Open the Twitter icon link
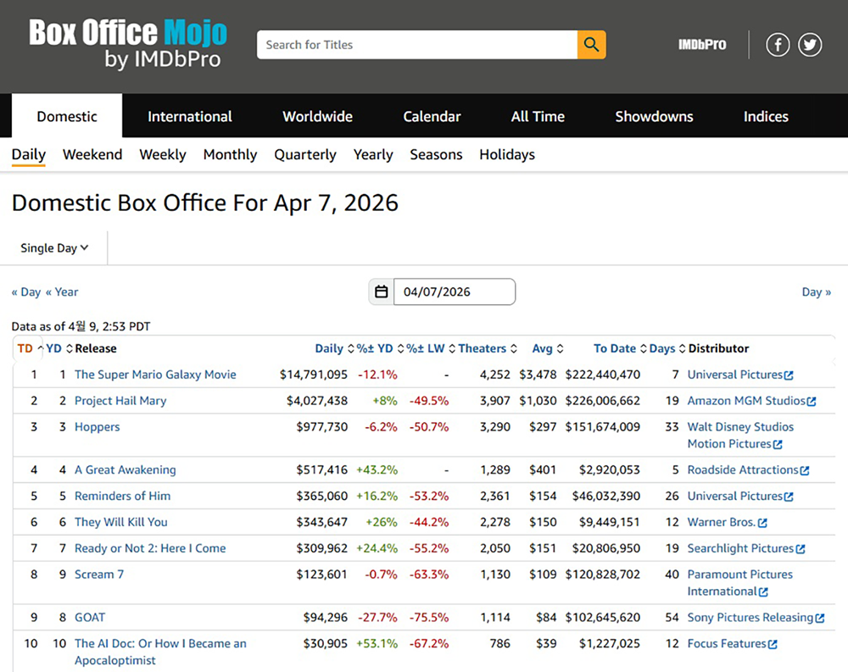Viewport: 848px width, 672px height. click(x=810, y=45)
